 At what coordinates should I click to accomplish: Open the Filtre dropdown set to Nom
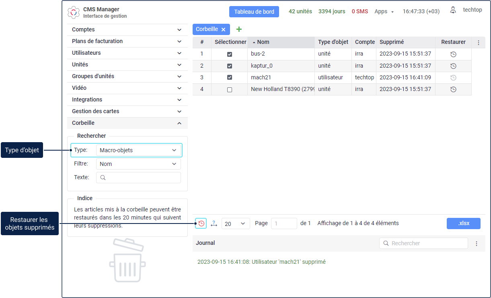point(138,164)
